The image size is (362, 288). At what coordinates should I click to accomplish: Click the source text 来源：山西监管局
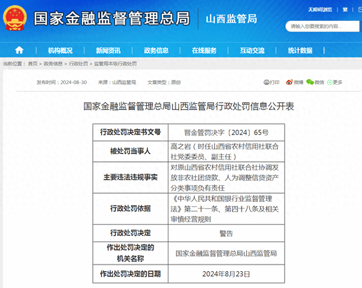(x=117, y=82)
